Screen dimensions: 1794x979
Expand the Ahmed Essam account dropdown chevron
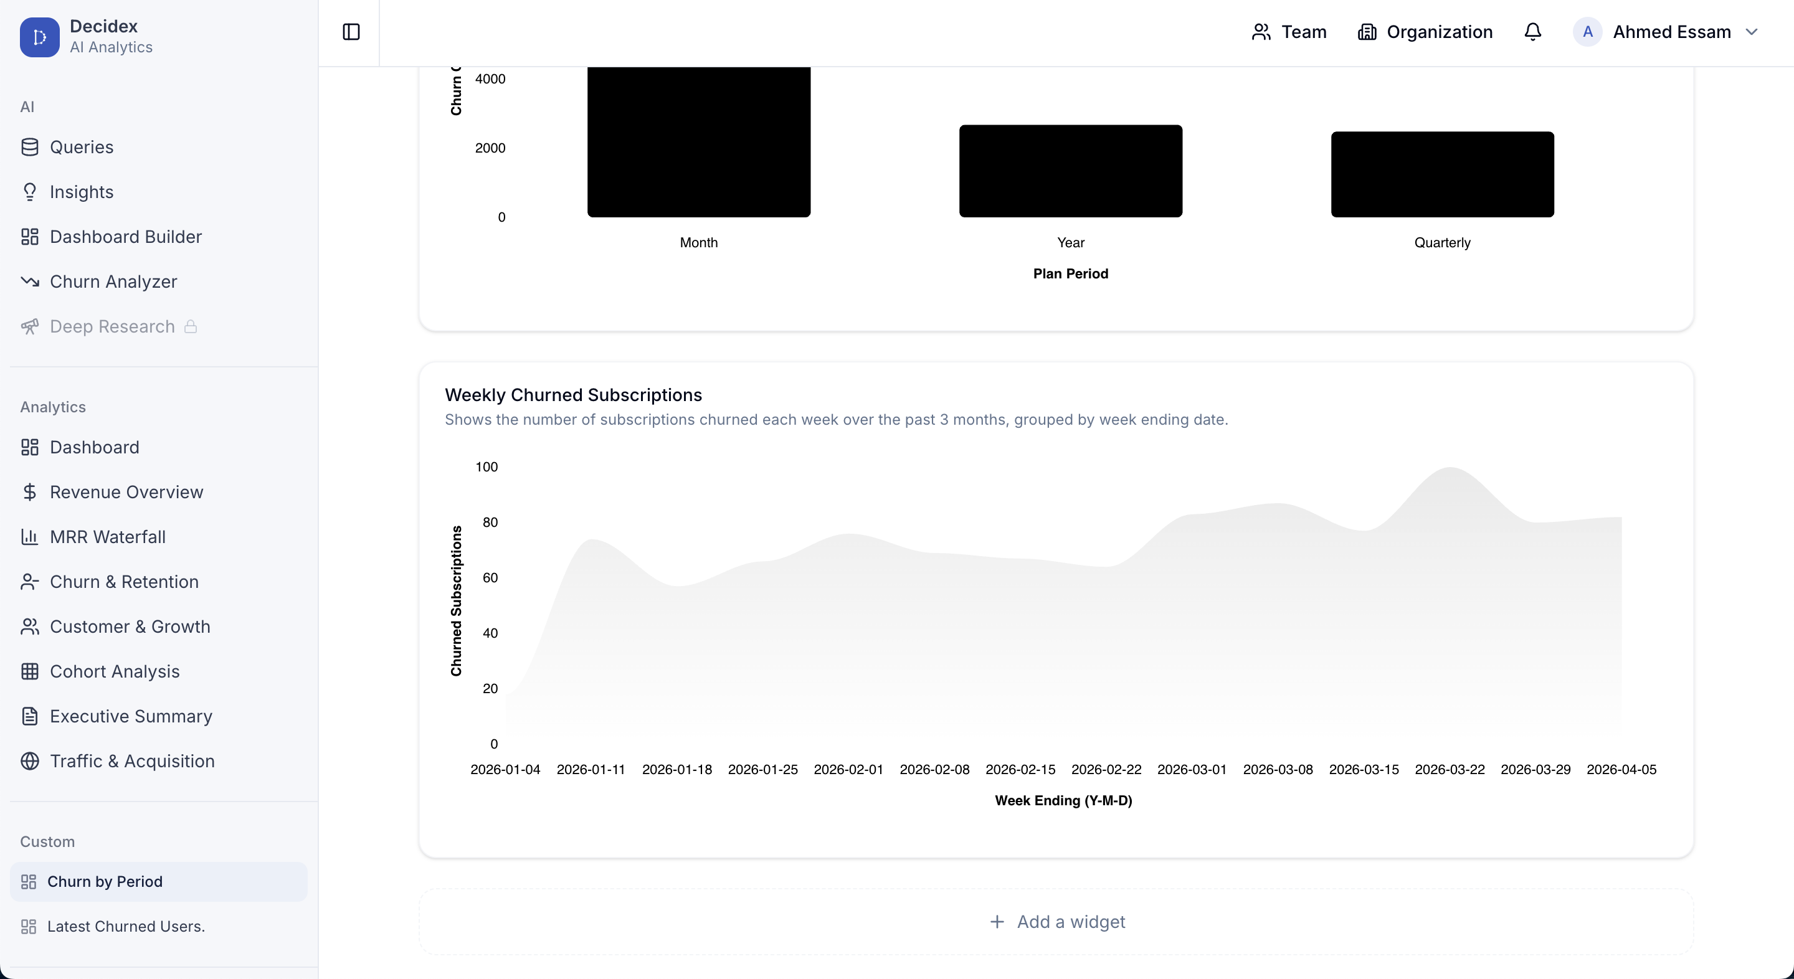(x=1752, y=32)
